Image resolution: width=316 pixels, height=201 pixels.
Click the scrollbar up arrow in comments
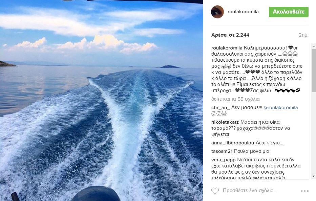click(314, 46)
